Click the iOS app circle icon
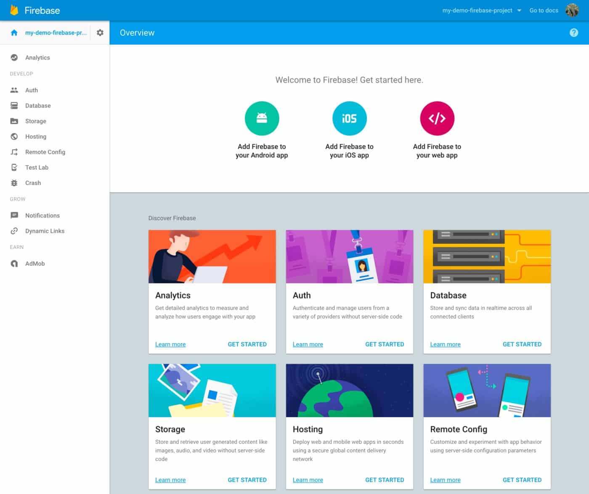 [349, 118]
